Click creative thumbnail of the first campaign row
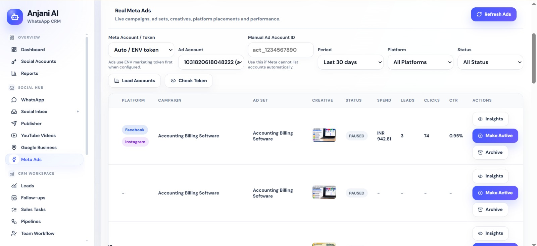The height and width of the screenshot is (246, 537). pos(324,135)
